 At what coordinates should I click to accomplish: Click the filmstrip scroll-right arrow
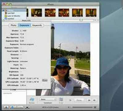[x=98, y=20]
